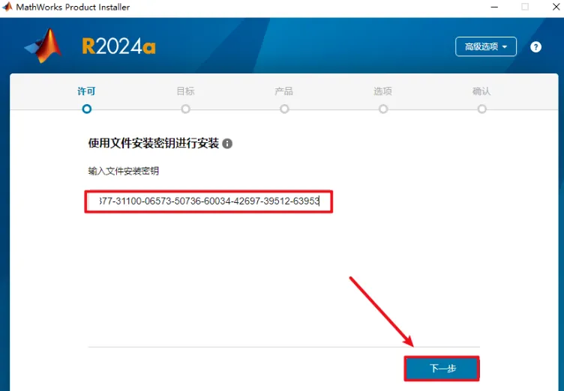Click the 下一步 button

442,369
